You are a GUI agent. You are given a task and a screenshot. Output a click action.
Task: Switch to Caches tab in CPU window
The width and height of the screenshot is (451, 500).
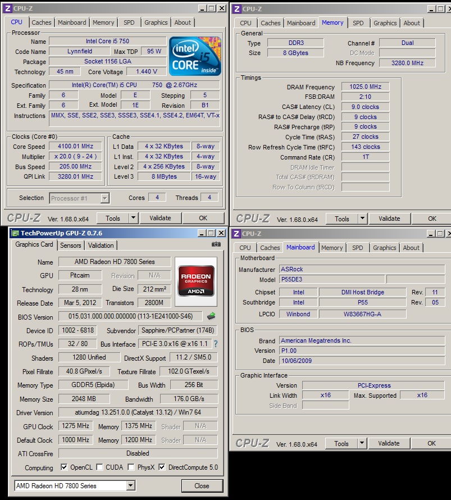click(x=42, y=22)
